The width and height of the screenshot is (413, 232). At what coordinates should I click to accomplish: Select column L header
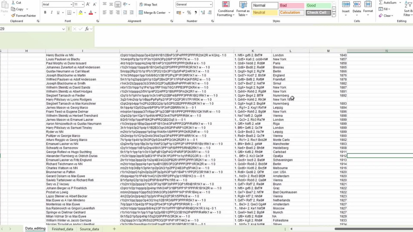pyautogui.click(x=290, y=51)
